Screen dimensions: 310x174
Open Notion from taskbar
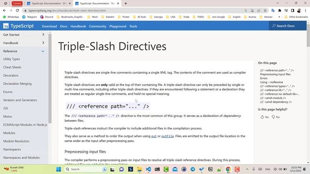click(211, 169)
